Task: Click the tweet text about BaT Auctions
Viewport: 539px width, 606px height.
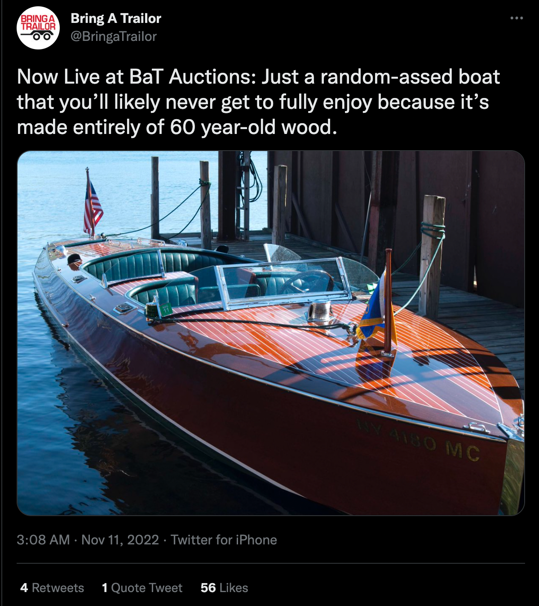Action: click(258, 102)
